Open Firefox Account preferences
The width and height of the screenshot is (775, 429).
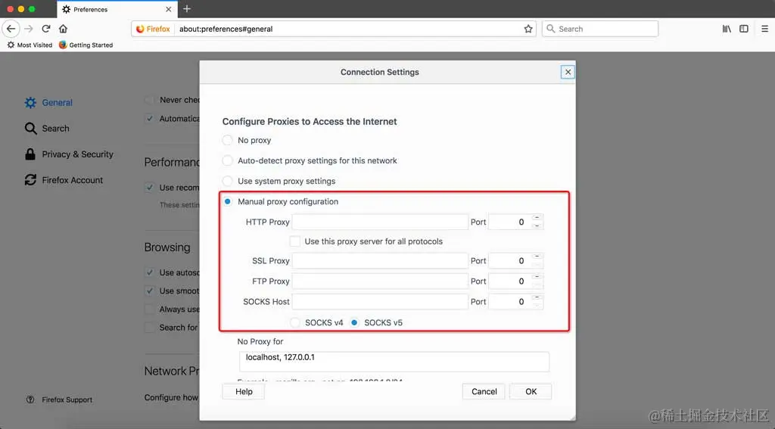[x=64, y=180]
